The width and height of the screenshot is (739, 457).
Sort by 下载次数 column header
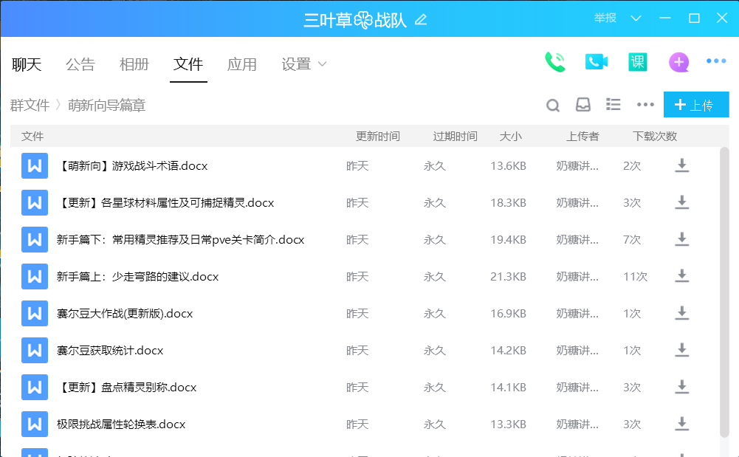coord(655,136)
